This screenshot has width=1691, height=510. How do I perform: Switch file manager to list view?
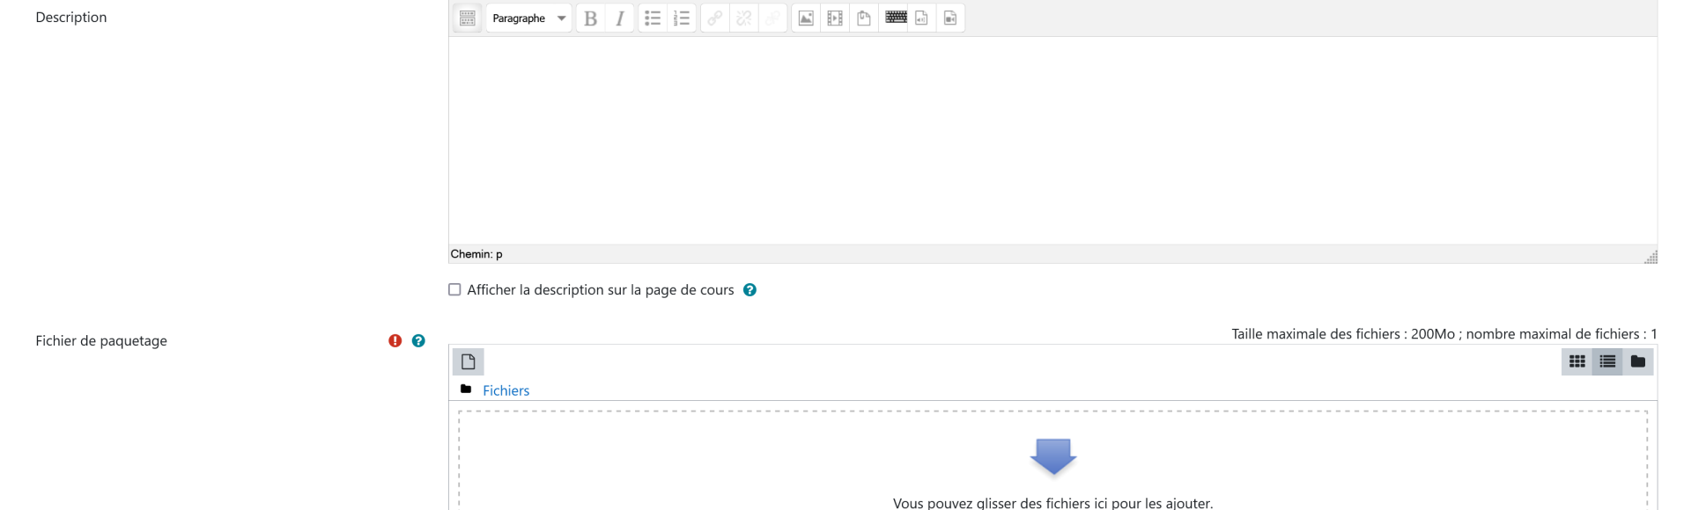point(1607,361)
